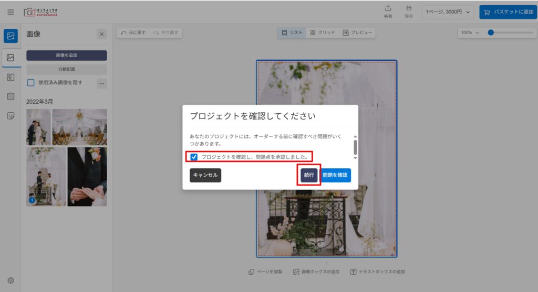Click the 問題を確認 button

click(335, 175)
